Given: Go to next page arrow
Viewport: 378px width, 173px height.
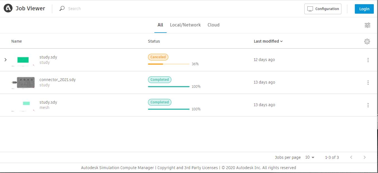Looking at the screenshot, I should [x=365, y=157].
